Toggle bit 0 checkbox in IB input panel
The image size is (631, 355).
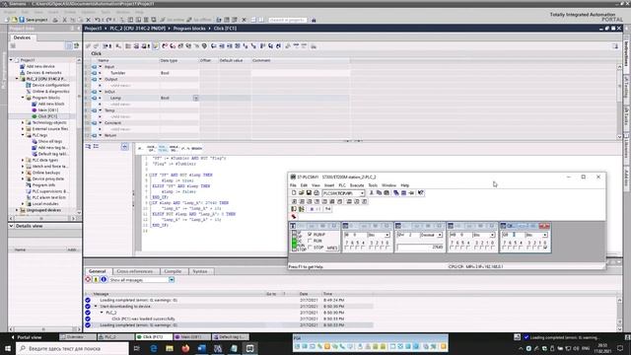[x=387, y=248]
